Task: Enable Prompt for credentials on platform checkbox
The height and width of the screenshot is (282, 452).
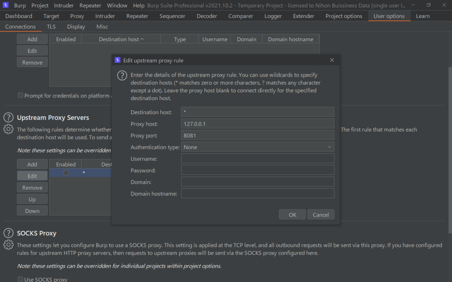Action: [x=21, y=96]
